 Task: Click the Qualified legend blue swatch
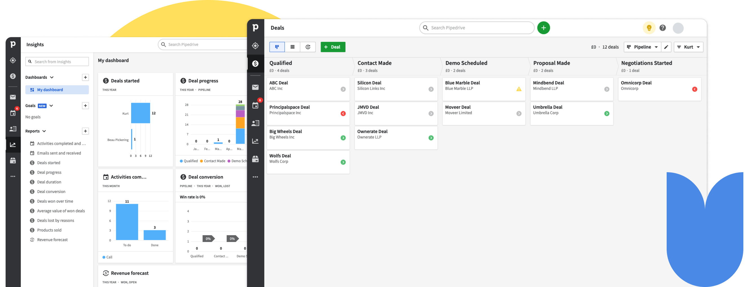coord(181,161)
